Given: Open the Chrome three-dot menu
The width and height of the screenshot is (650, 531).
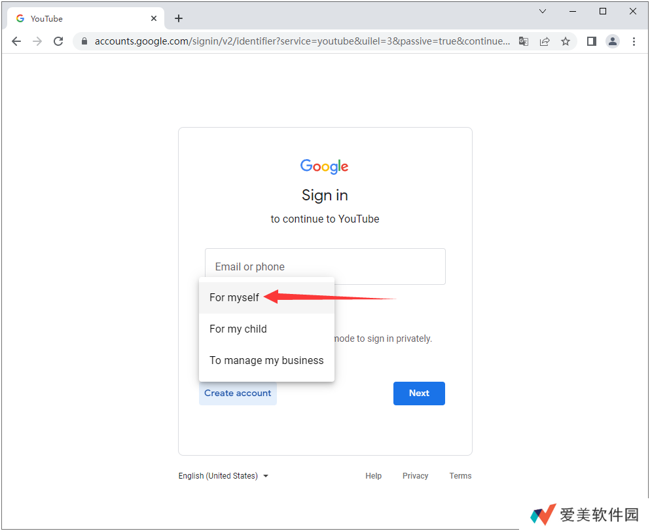Looking at the screenshot, I should point(634,41).
